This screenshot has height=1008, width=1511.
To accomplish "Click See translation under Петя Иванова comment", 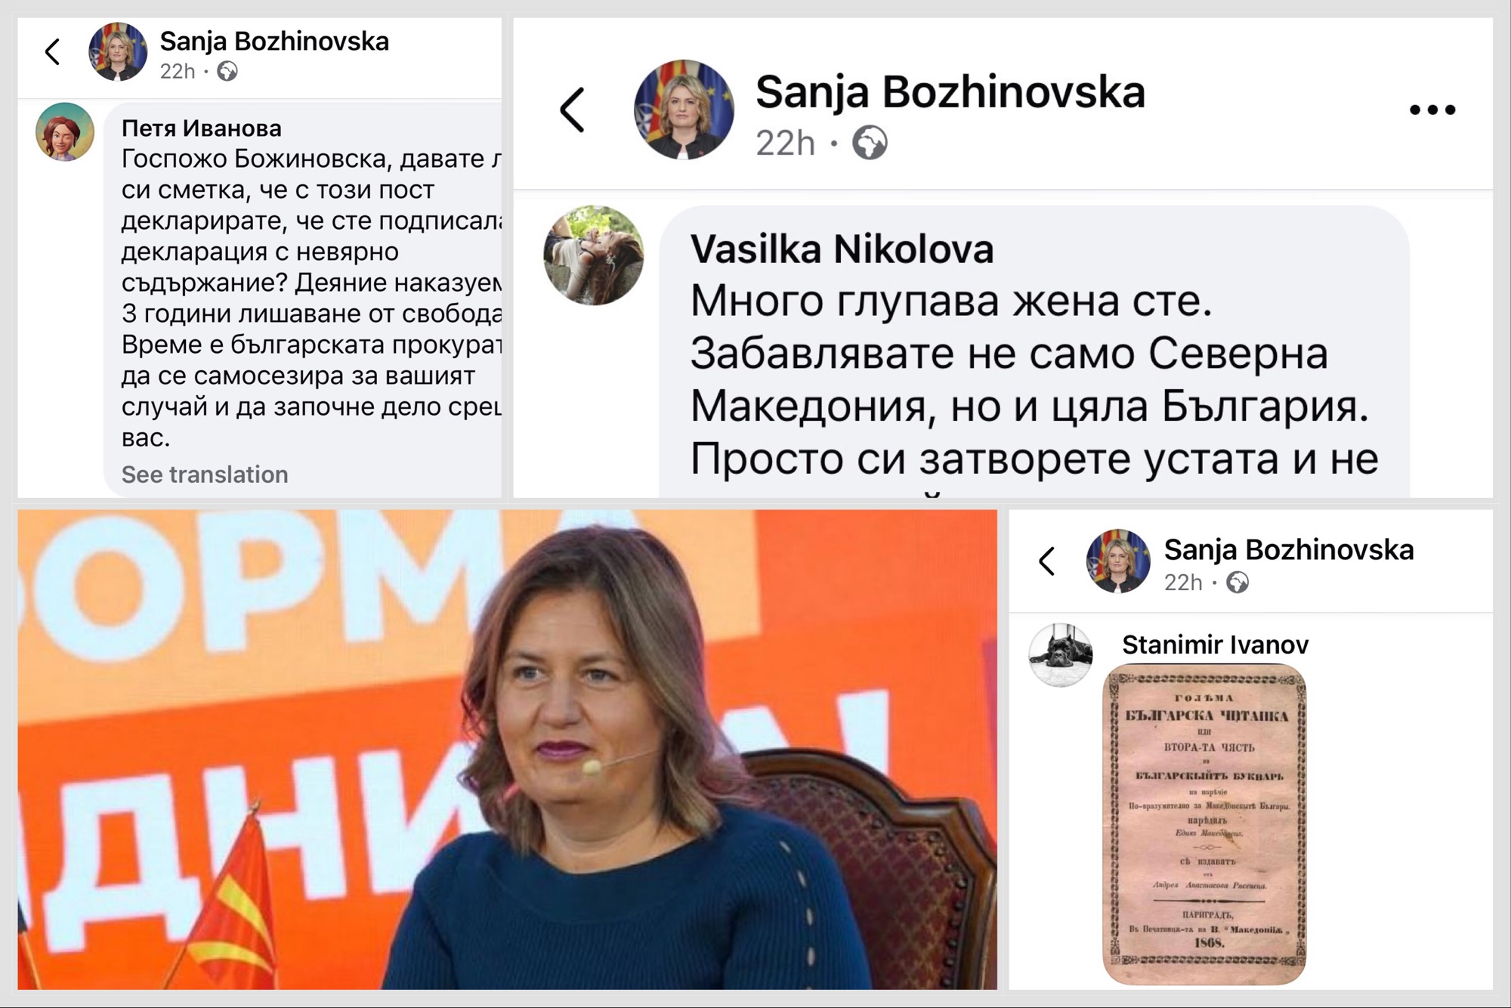I will tap(205, 475).
